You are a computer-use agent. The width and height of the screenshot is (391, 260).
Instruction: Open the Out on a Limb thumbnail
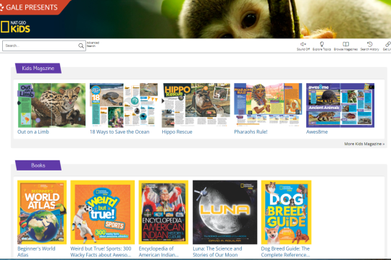point(51,105)
